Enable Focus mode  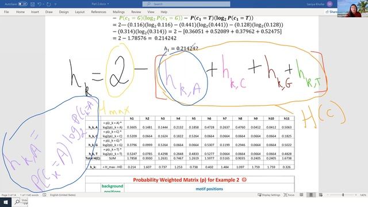coord(289,195)
